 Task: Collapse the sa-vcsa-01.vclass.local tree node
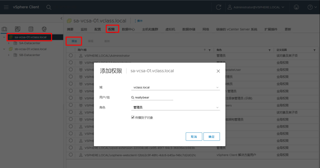4,37
